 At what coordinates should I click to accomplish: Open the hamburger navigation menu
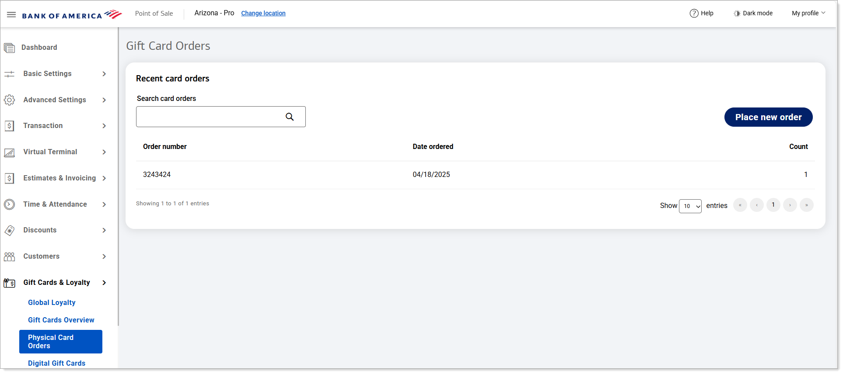pos(11,14)
